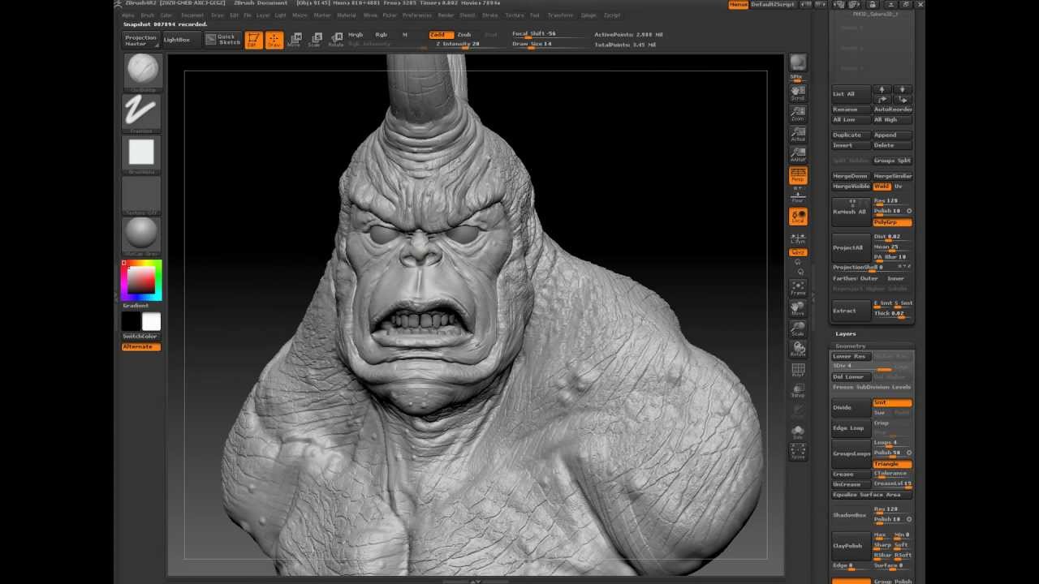Click the Solo icon

point(798,432)
